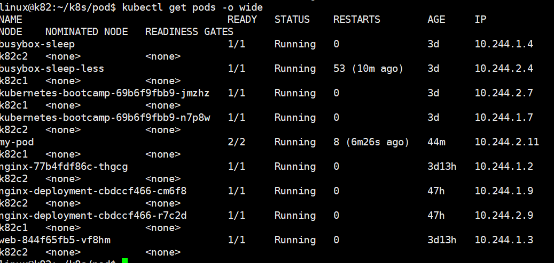Click the NOMINATED NODE header

tap(87, 32)
